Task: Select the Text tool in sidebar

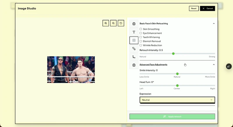Action: pyautogui.click(x=134, y=32)
